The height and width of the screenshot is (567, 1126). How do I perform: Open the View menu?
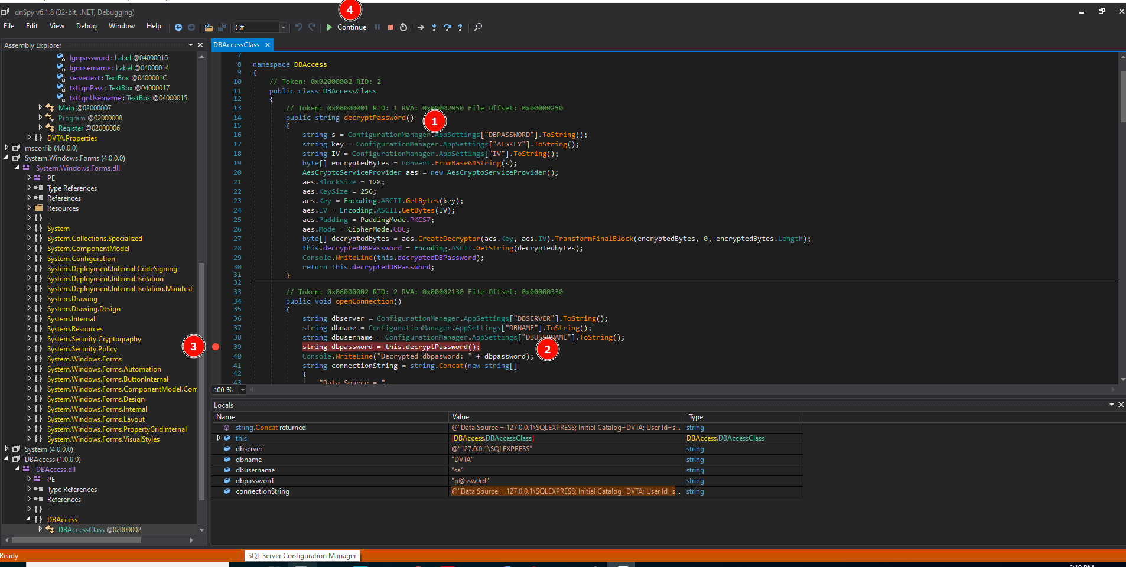coord(57,26)
